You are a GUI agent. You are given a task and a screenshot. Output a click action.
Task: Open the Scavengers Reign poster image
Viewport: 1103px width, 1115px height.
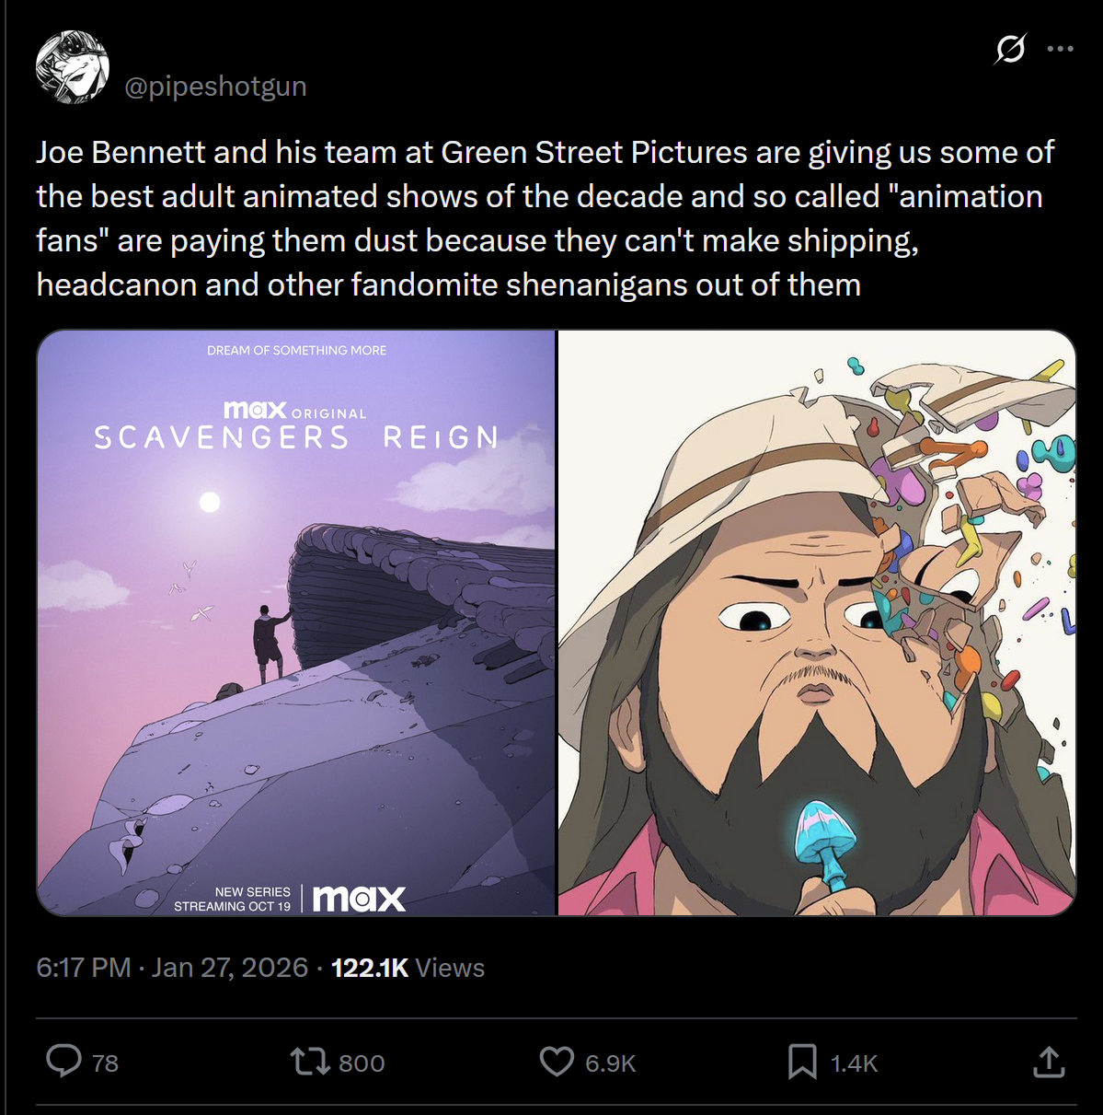click(296, 622)
